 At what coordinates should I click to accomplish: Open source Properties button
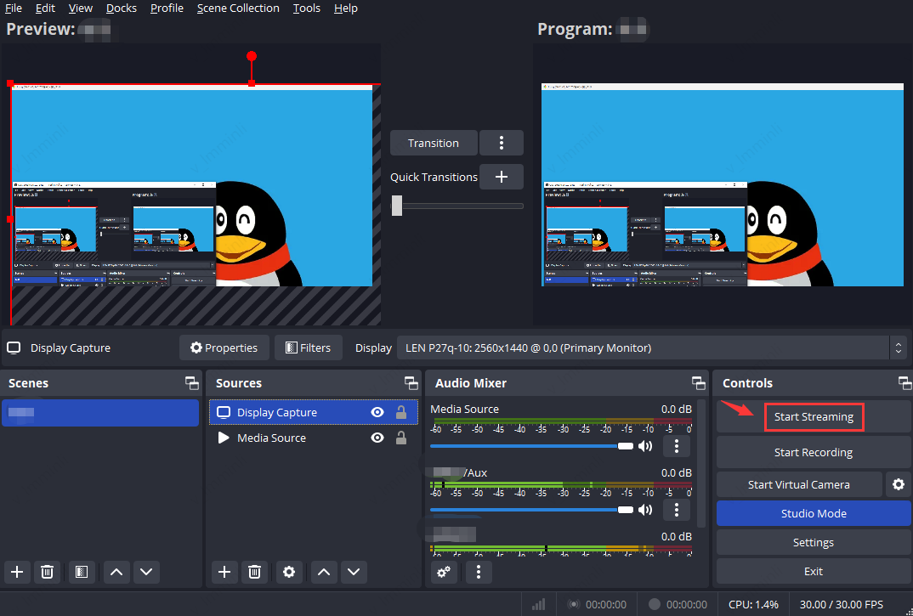pos(224,348)
